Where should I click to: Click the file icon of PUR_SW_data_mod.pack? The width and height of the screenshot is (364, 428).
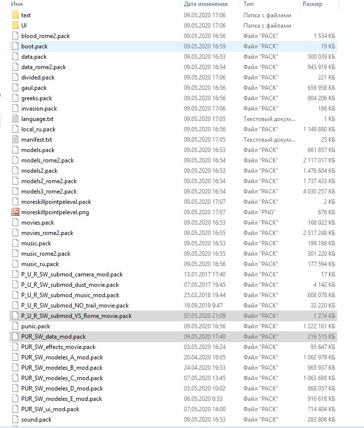[x=15, y=337]
